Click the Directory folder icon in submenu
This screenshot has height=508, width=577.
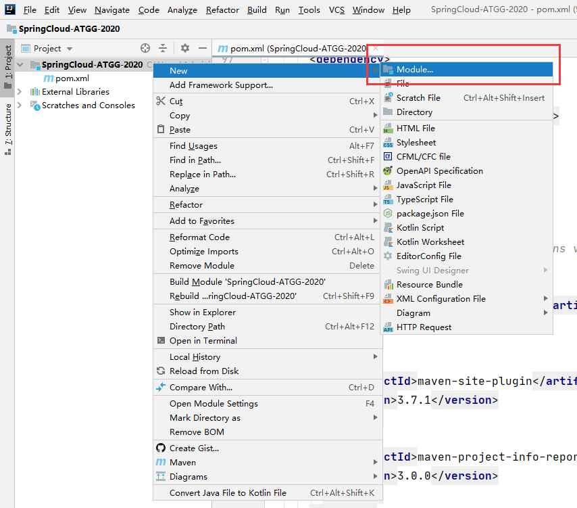tap(388, 112)
